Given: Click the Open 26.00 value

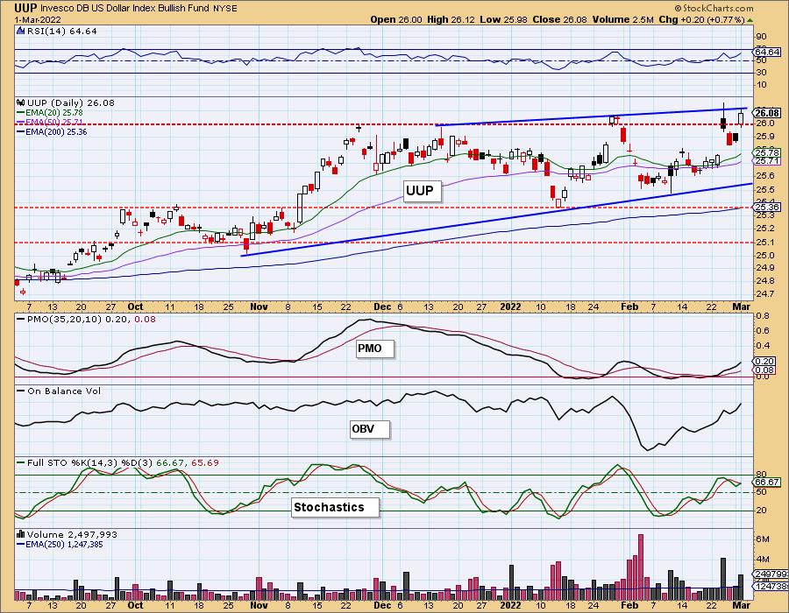Looking at the screenshot, I should pyautogui.click(x=396, y=19).
